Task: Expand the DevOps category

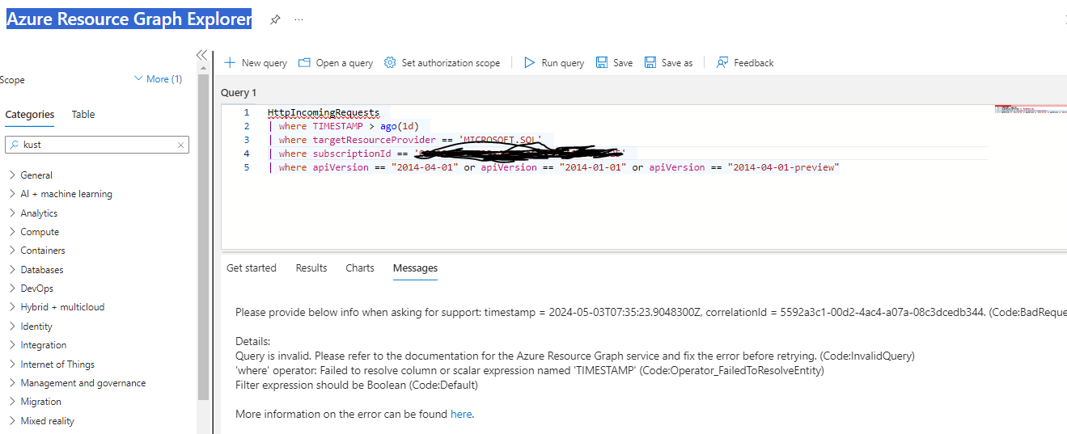Action: point(12,289)
